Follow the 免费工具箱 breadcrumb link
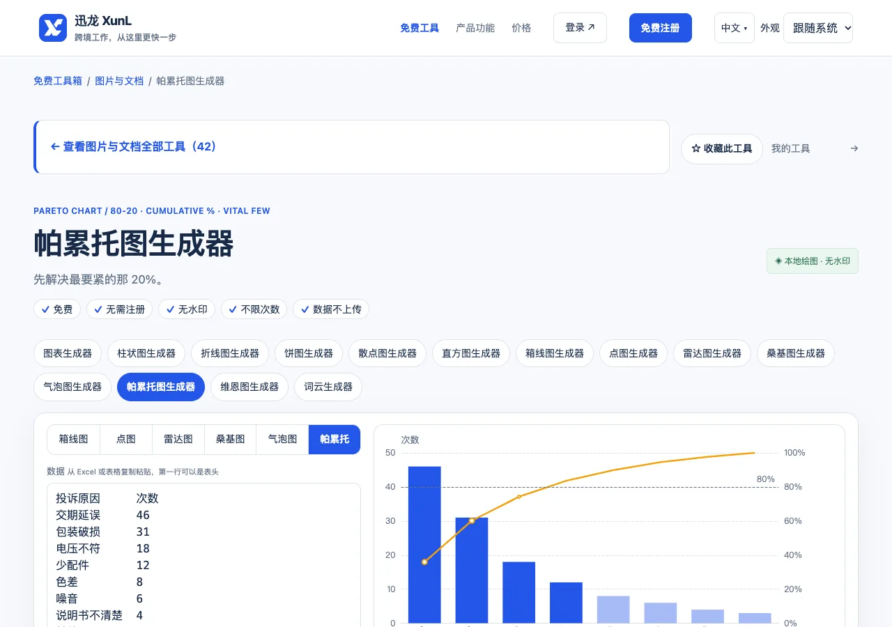 [x=58, y=81]
